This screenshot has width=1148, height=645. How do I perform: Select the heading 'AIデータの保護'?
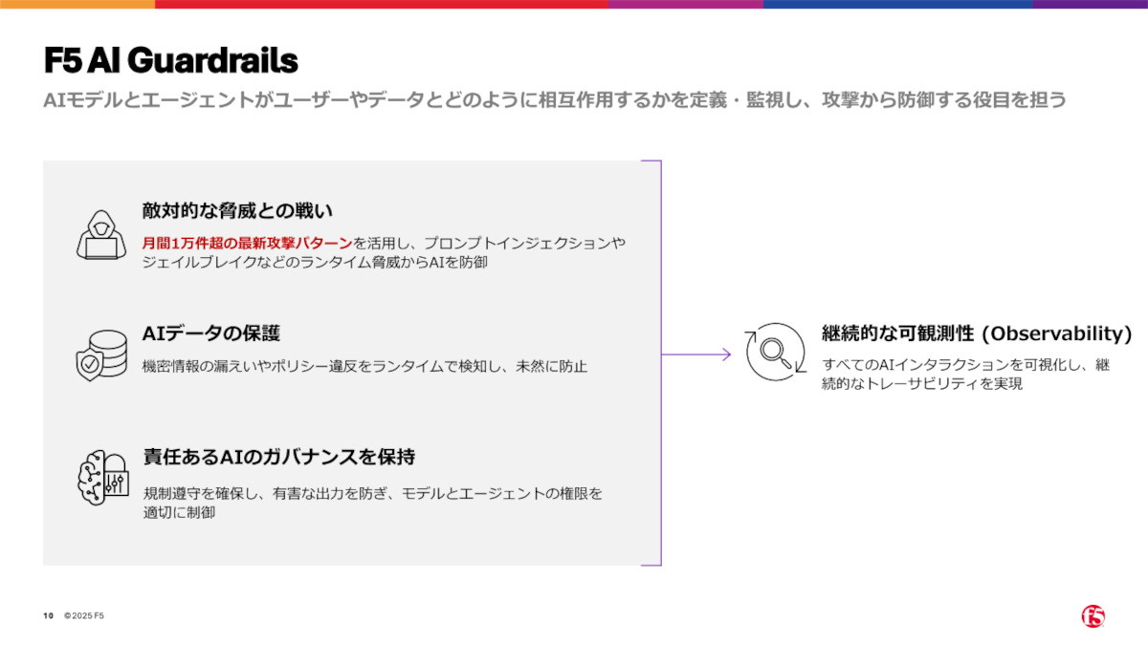click(x=211, y=333)
